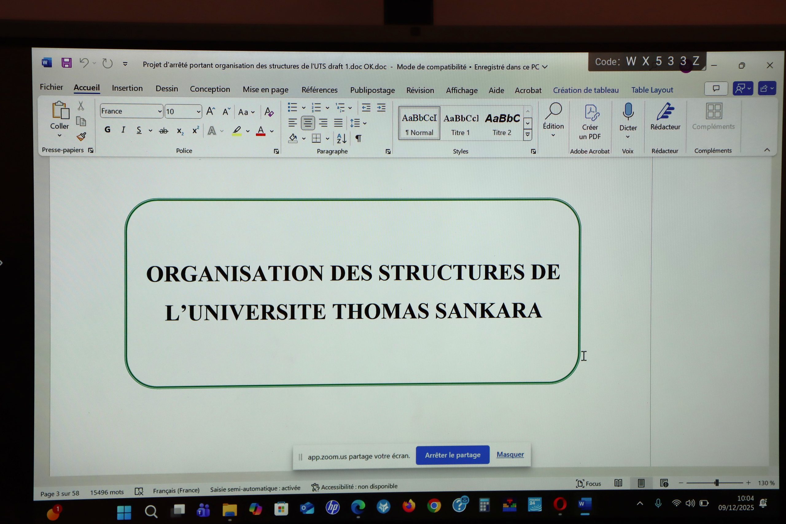Increase indent using the indent icon
Viewport: 786px width, 524px height.
pos(381,108)
